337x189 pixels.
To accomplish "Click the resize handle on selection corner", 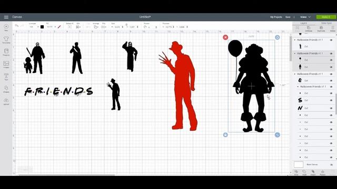I will 277,135.
